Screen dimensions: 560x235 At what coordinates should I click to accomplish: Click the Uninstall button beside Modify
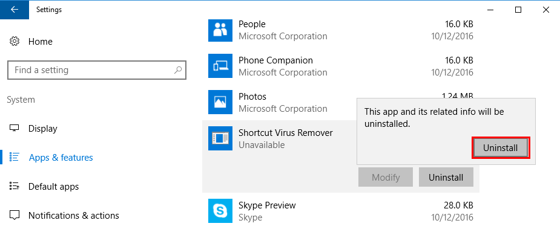[x=446, y=177]
